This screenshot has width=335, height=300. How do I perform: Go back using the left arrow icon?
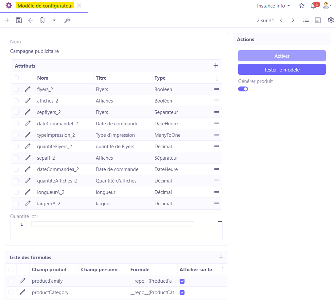click(30, 20)
